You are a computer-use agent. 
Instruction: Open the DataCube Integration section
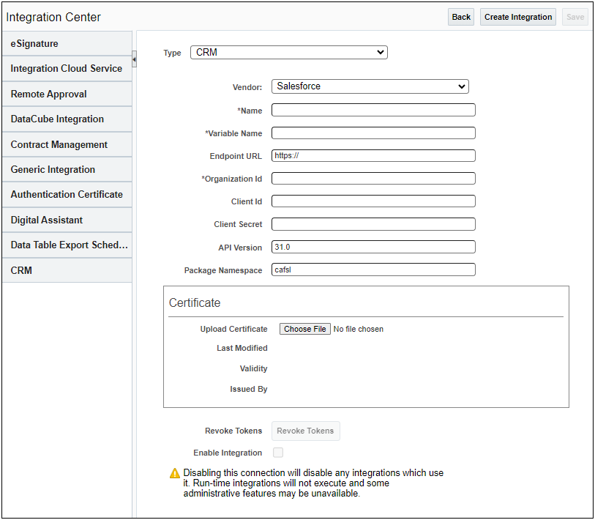tap(59, 119)
